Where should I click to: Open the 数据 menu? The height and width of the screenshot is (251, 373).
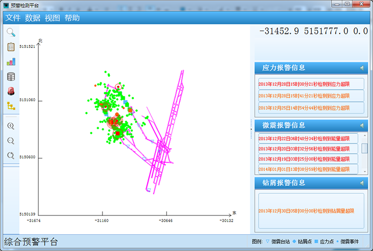coord(33,18)
